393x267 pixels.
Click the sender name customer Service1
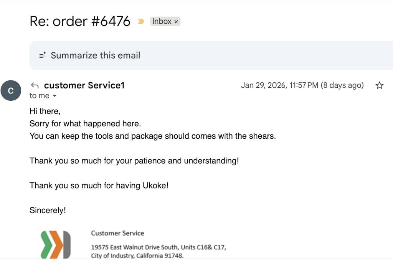[84, 85]
